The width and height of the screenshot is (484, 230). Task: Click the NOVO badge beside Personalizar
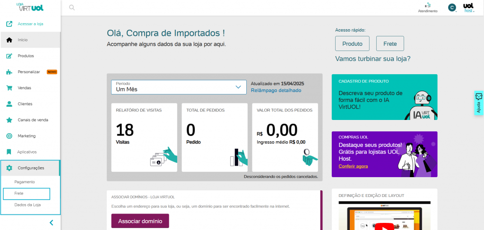[52, 72]
